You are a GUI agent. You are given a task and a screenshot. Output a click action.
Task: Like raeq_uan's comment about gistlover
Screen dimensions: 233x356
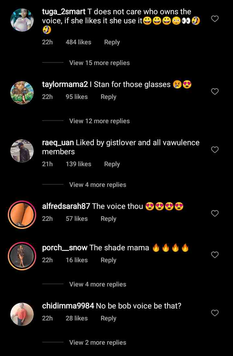[215, 150]
